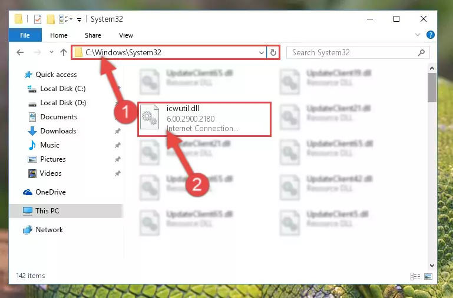This screenshot has width=453, height=298.
Task: Select Quick access in navigation pane
Action: tap(56, 75)
